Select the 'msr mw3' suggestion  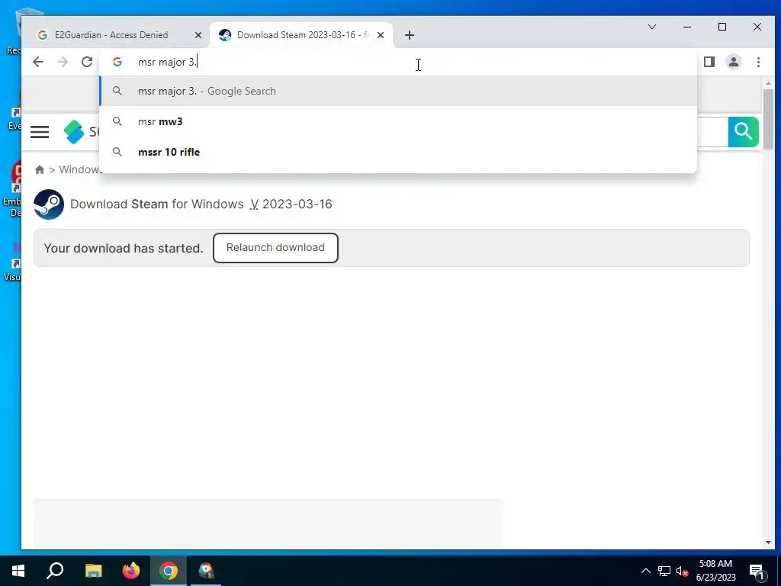(x=398, y=121)
